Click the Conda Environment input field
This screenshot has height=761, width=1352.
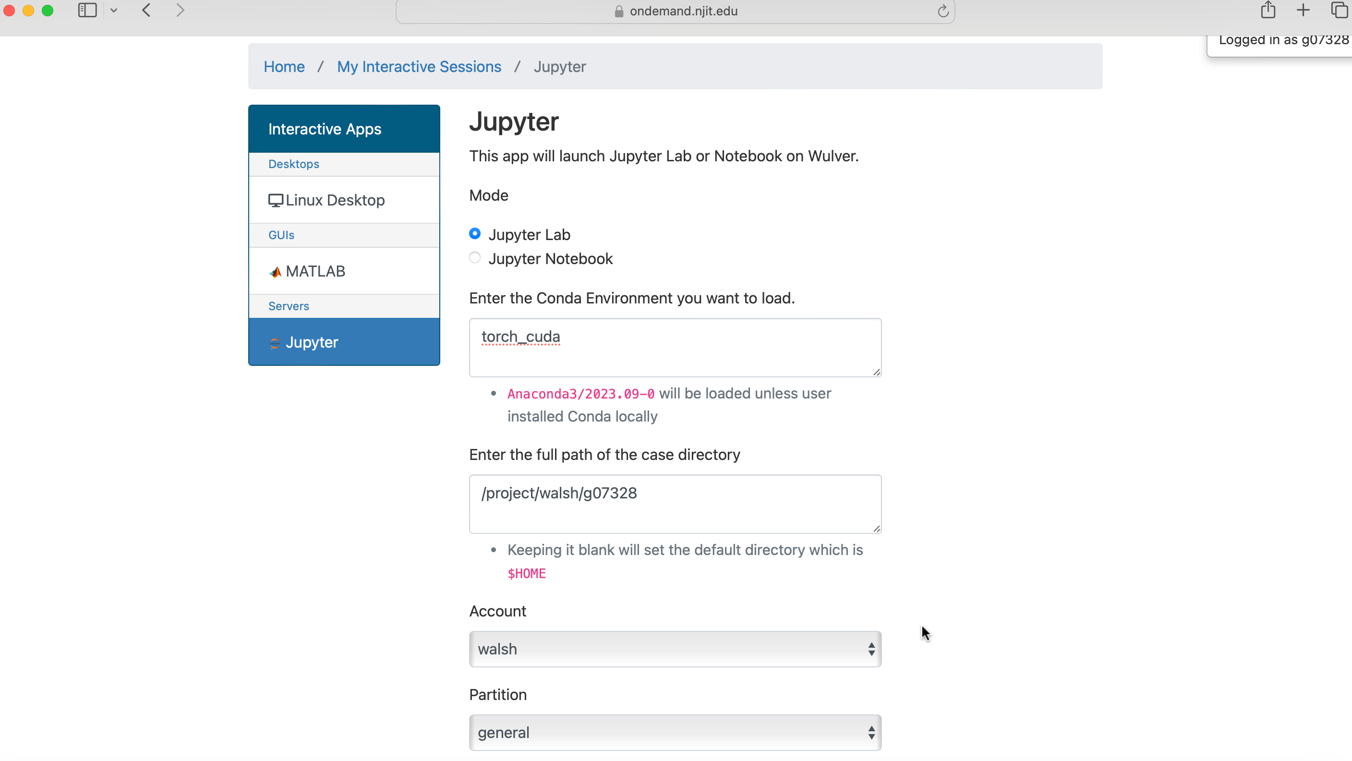pyautogui.click(x=675, y=347)
